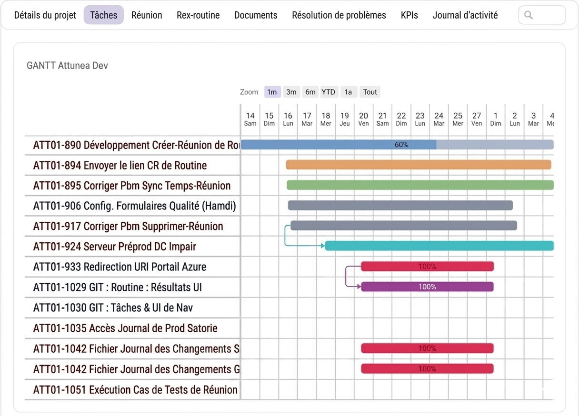
Task: Open the Tâches tab
Action: [x=104, y=15]
